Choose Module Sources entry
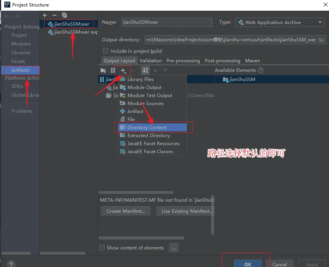Screen dimensions: 329x267 pos(152,104)
